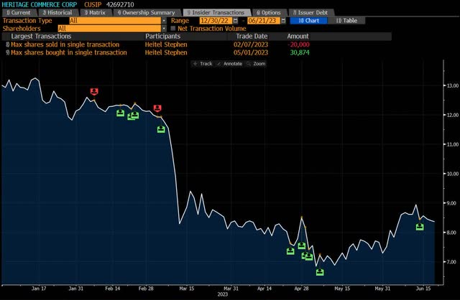The image size is (460, 300).
Task: Expand the Shareholders dropdown
Action: 164,29
